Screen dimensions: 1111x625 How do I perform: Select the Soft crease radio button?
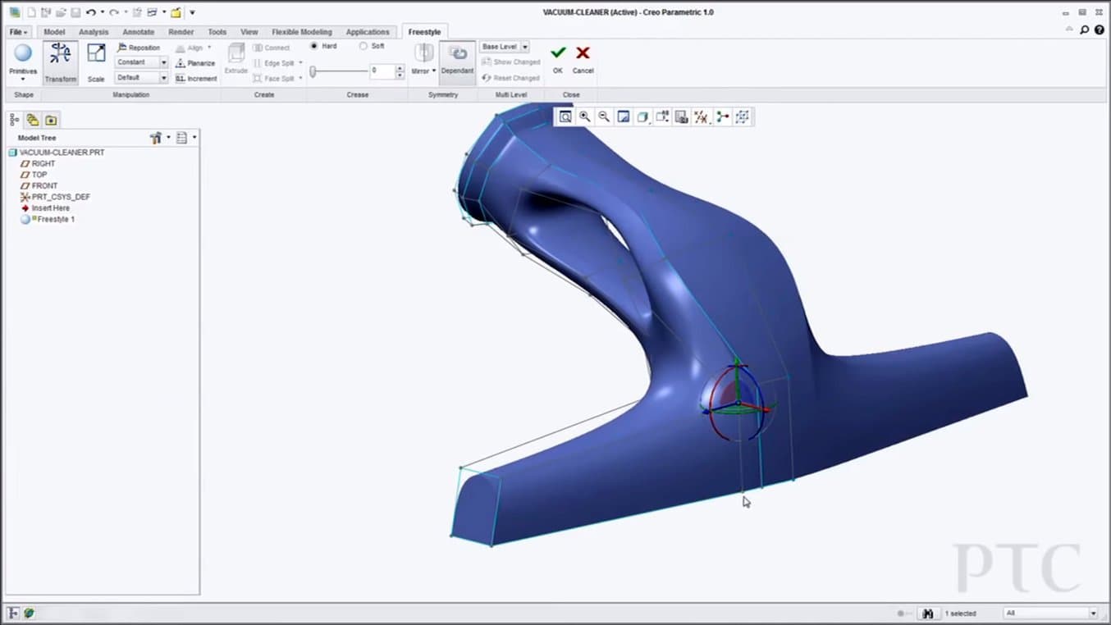(363, 47)
